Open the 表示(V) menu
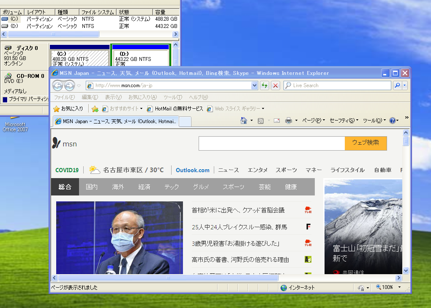431x308 pixels. (113, 97)
